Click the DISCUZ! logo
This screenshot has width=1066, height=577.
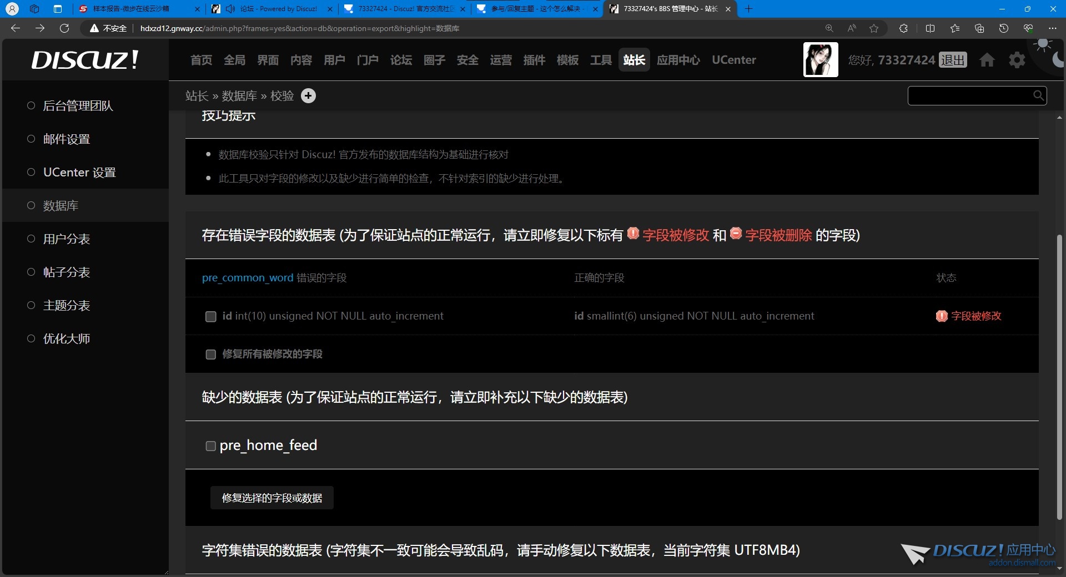click(x=85, y=60)
